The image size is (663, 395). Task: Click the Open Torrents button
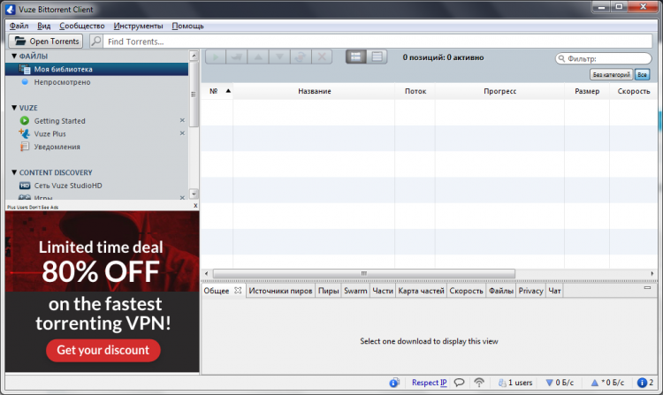point(47,42)
